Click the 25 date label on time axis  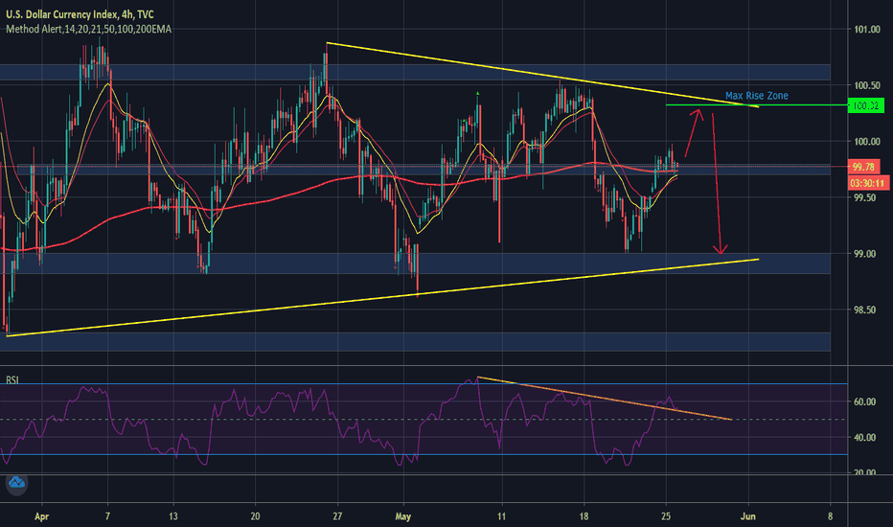click(666, 516)
